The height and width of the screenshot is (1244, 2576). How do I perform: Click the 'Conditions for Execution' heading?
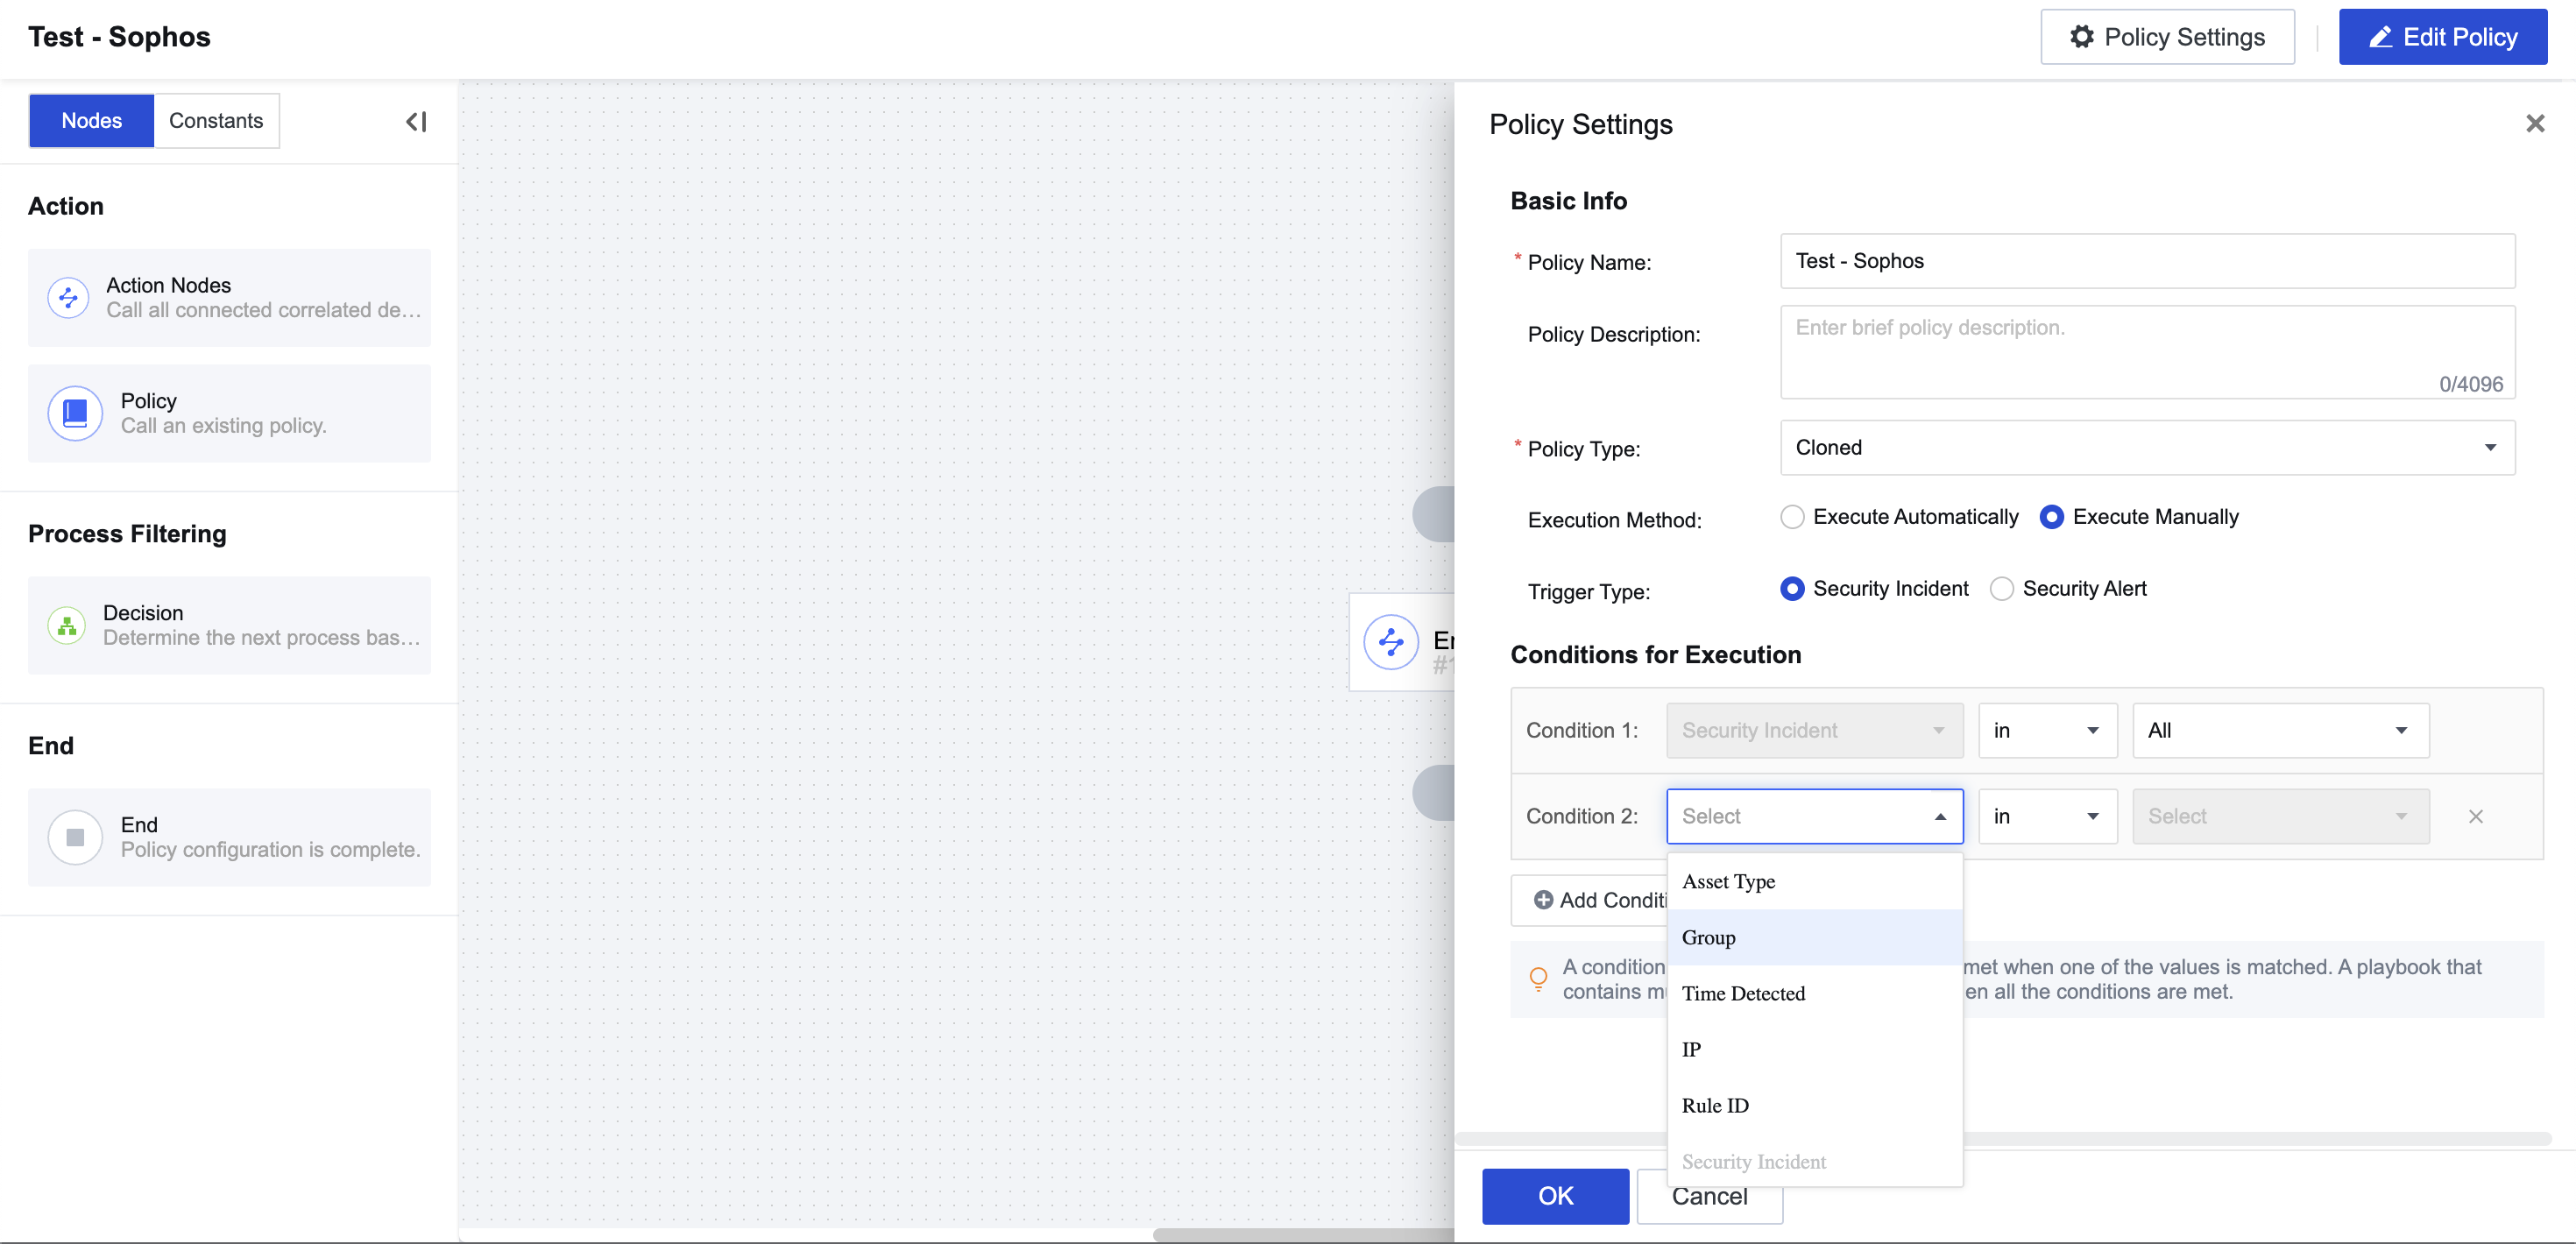[1655, 655]
